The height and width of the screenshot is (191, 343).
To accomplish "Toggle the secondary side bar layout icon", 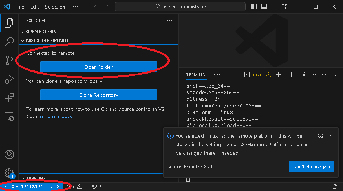I will pyautogui.click(x=274, y=7).
